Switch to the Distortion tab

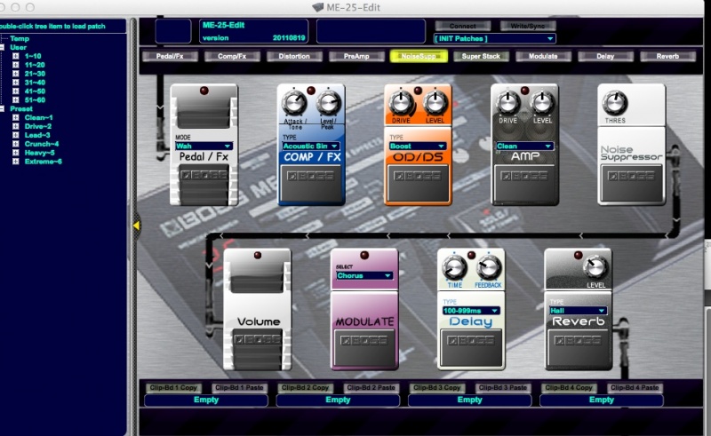pos(294,56)
